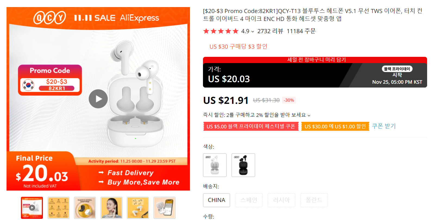Screen dimensions: 435x224
Task: View the phone app thumbnail
Action: tap(164, 208)
